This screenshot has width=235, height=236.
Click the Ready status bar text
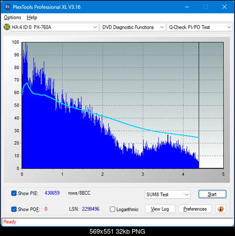(x=9, y=221)
